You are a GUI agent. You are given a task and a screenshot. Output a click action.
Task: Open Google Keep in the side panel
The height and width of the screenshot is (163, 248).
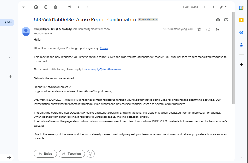click(241, 20)
